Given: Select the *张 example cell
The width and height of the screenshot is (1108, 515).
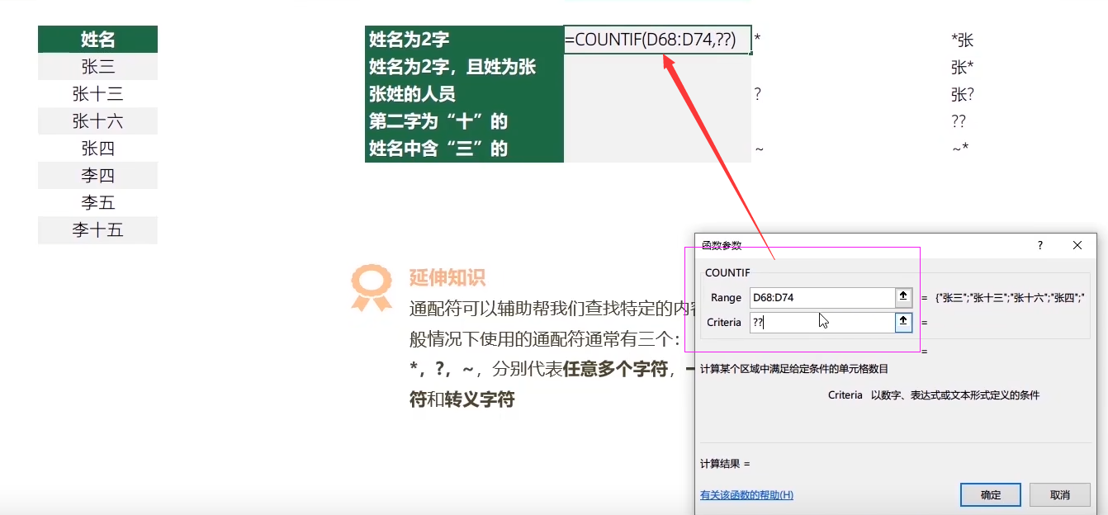Looking at the screenshot, I should click(x=962, y=40).
